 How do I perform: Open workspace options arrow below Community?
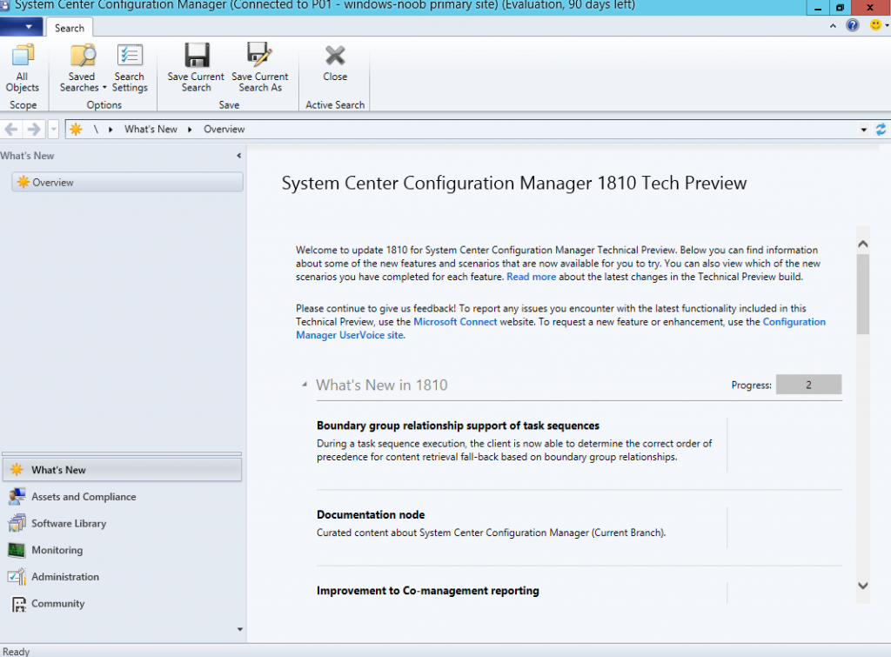pyautogui.click(x=240, y=629)
